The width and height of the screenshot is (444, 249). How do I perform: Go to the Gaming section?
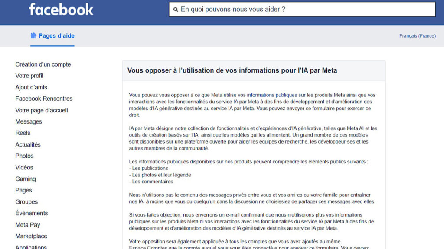[26, 179]
